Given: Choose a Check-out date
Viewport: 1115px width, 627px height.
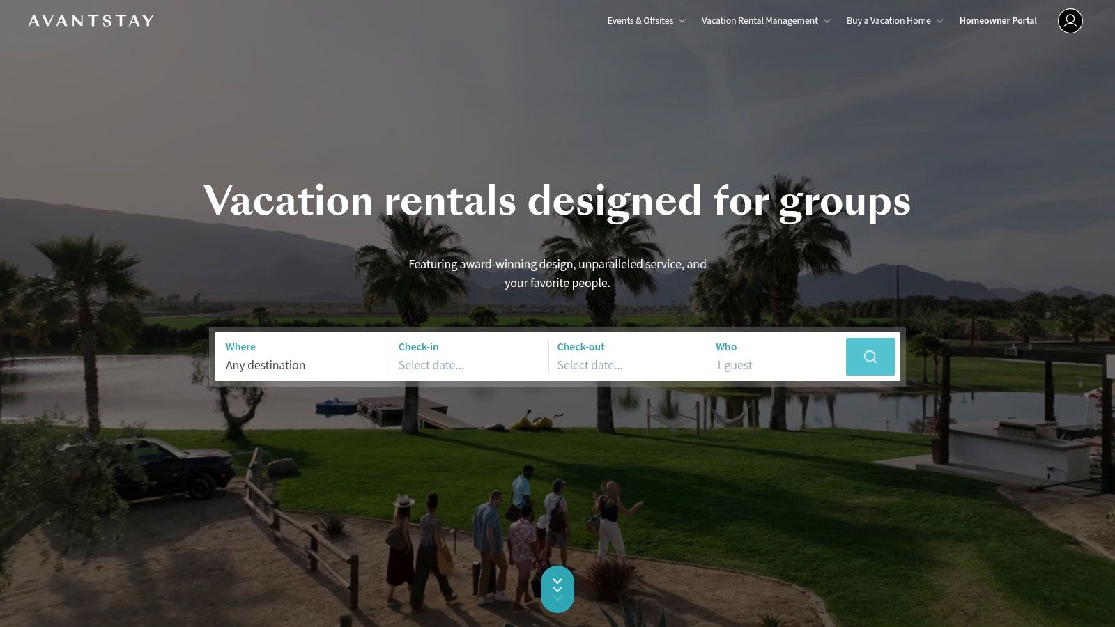Looking at the screenshot, I should click(628, 357).
